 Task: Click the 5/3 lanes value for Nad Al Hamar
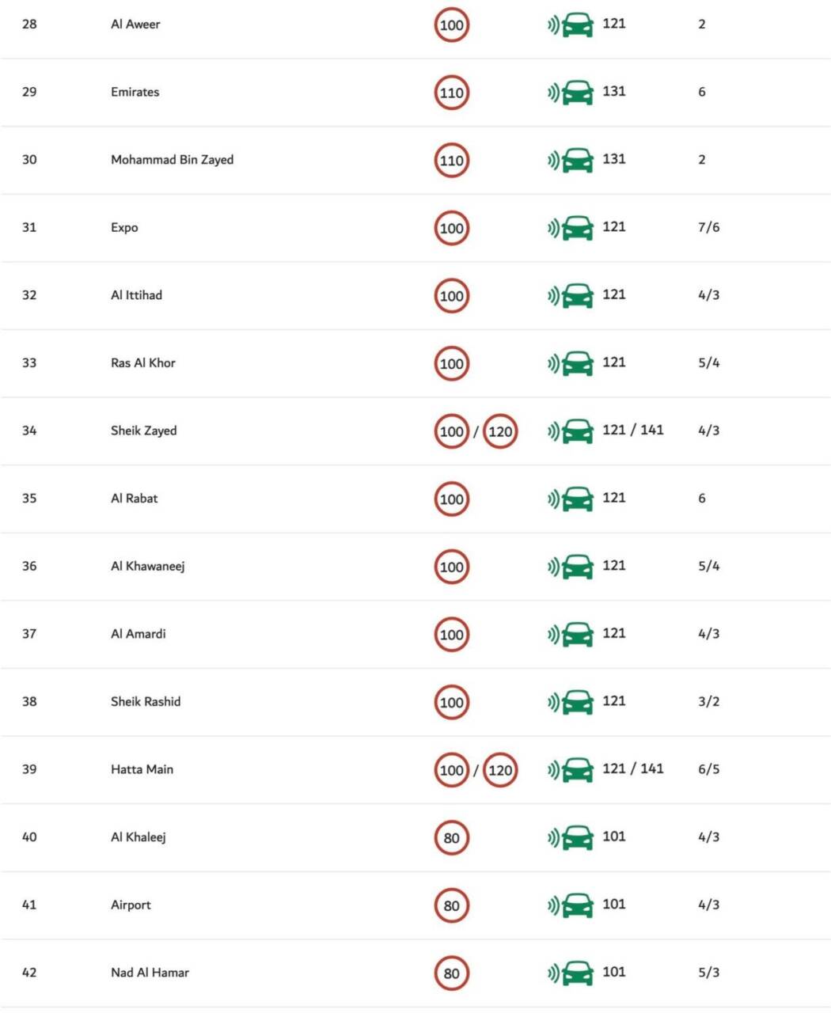point(709,973)
